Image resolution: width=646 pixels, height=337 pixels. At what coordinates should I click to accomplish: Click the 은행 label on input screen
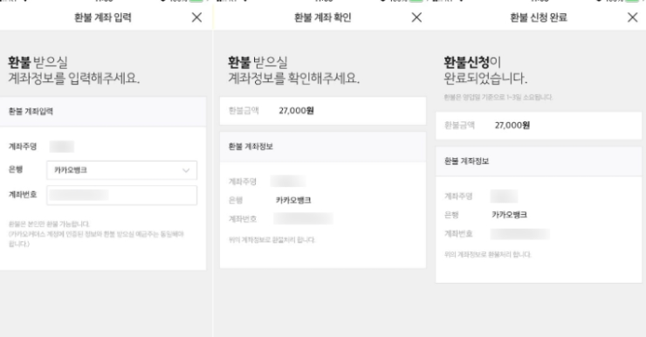[x=16, y=169]
